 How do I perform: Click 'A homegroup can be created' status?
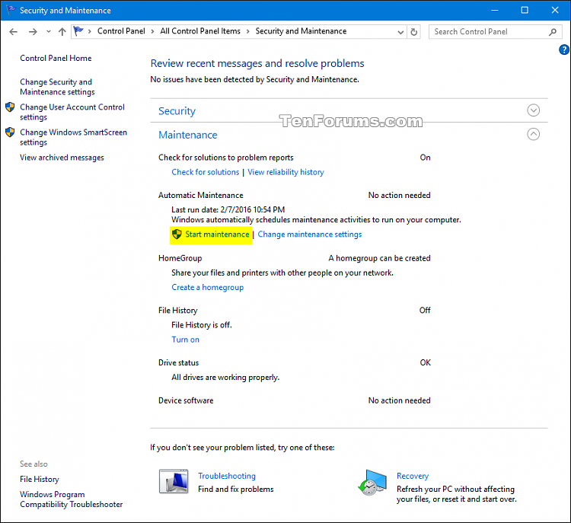tap(379, 258)
